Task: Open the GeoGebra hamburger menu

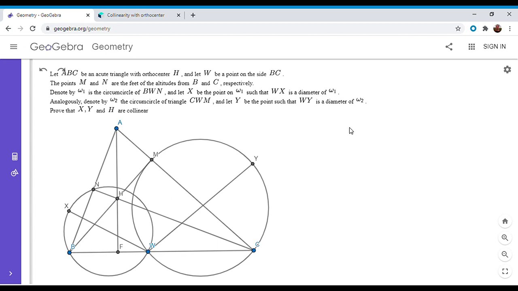Action: [13, 47]
